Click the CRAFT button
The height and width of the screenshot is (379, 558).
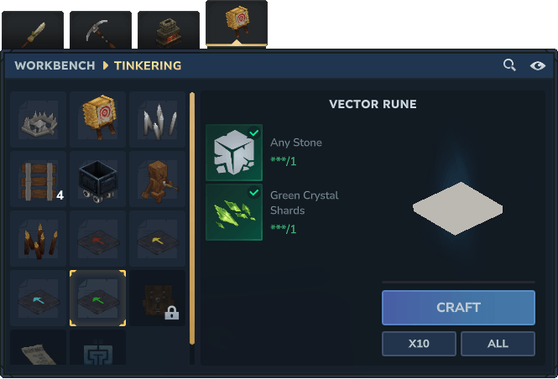tap(458, 308)
